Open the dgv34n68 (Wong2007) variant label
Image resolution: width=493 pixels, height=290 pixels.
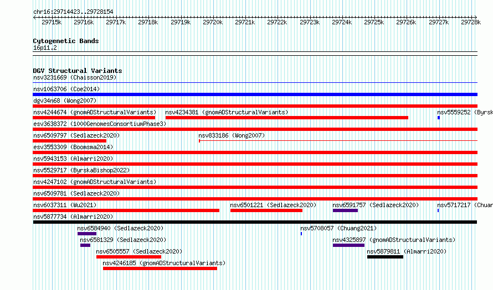tap(65, 101)
